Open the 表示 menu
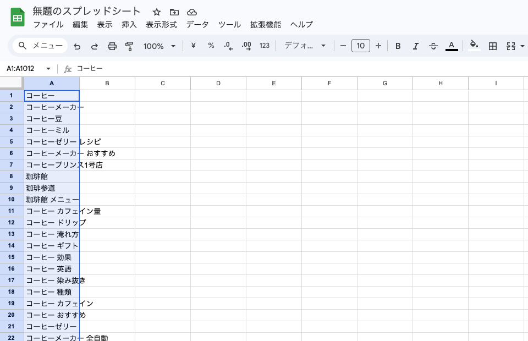 point(105,25)
